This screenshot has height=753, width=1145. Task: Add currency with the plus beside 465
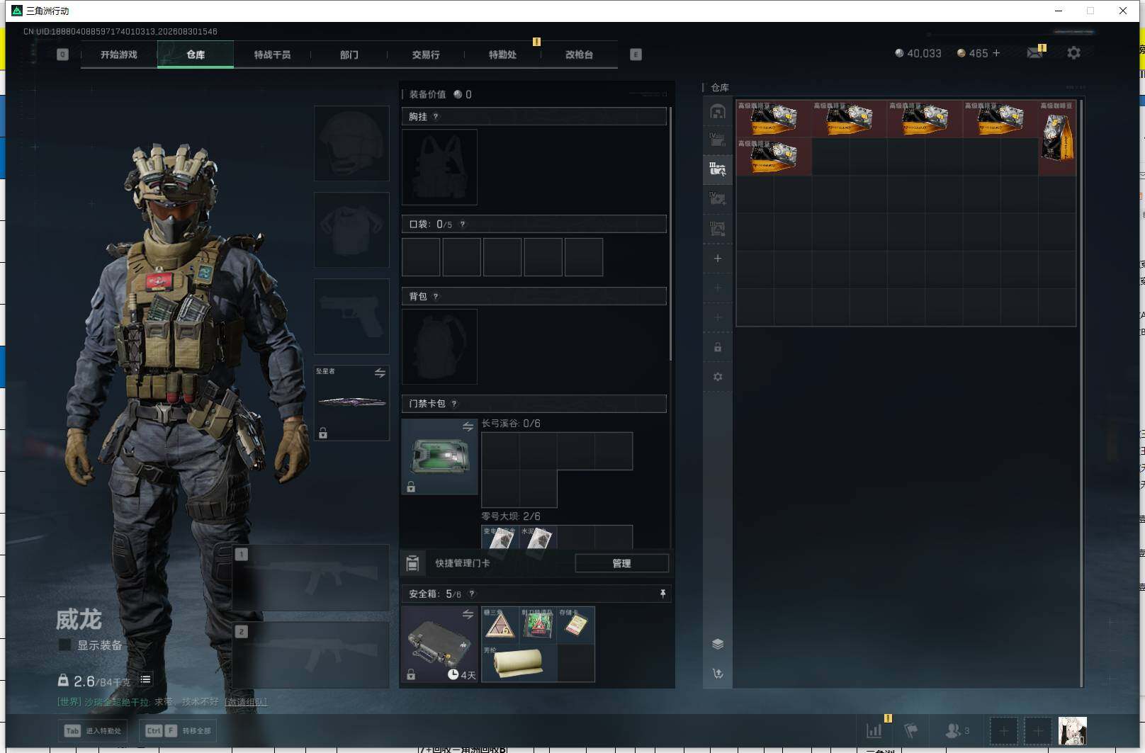pos(996,53)
